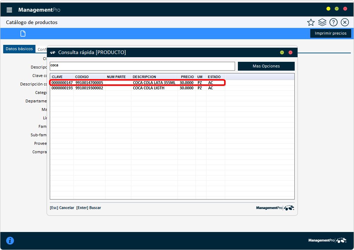The image size is (354, 250).
Task: Sort by the PRECIO column header
Action: tap(187, 77)
